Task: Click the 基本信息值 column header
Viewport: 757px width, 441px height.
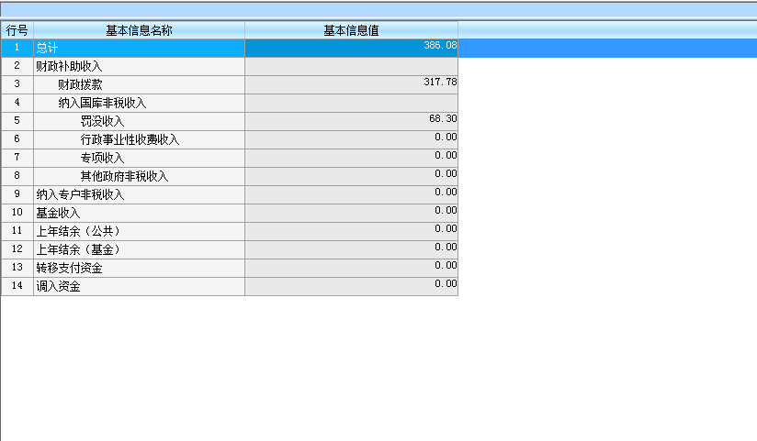Action: (351, 30)
